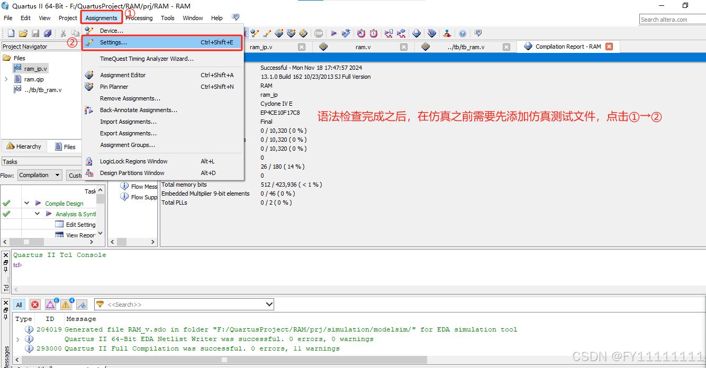706x368 pixels.
Task: Click the Save All toolbar icon
Action: point(48,33)
